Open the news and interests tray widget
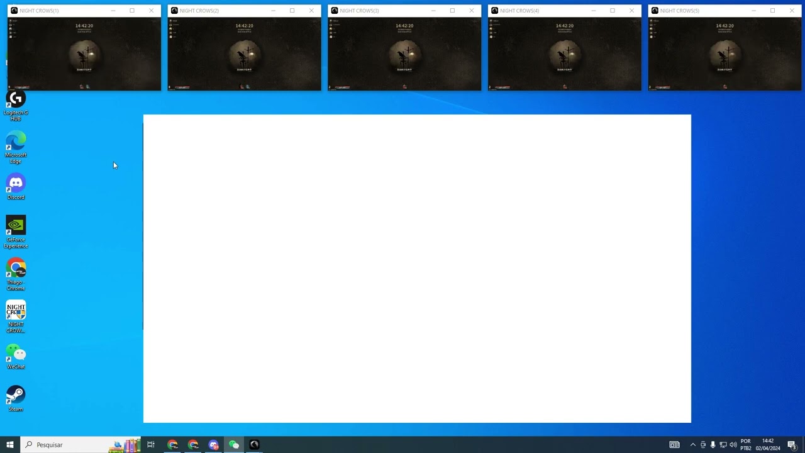The width and height of the screenshot is (805, 453). (x=674, y=445)
